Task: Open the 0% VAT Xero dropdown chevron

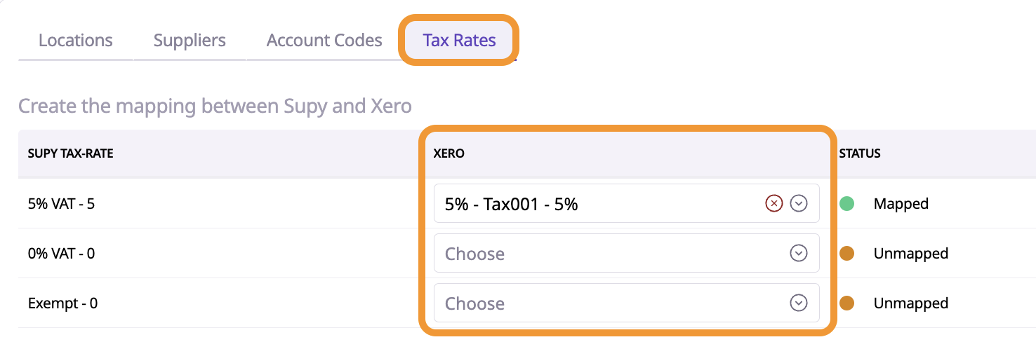Action: pyautogui.click(x=799, y=253)
